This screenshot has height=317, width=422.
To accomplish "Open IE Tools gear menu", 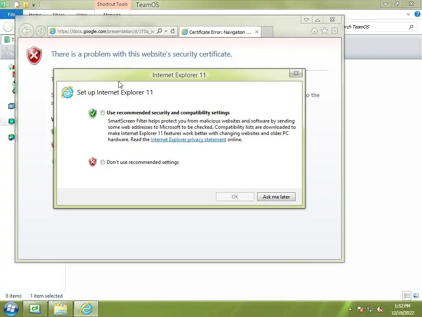I will 335,31.
